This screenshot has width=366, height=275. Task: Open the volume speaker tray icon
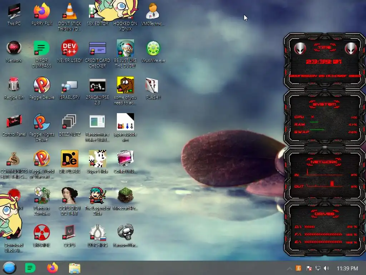coord(326,268)
